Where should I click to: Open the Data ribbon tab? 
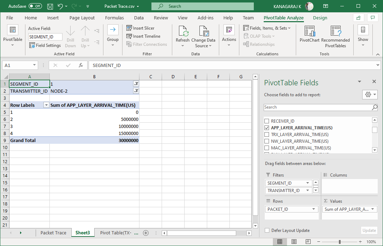point(139,18)
